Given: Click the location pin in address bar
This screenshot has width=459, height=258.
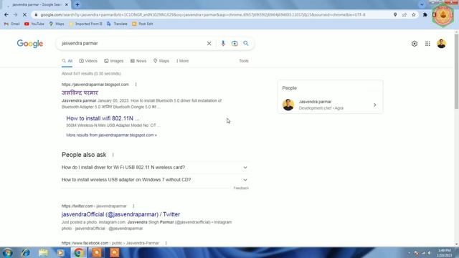Looking at the screenshot, I should [x=395, y=14].
